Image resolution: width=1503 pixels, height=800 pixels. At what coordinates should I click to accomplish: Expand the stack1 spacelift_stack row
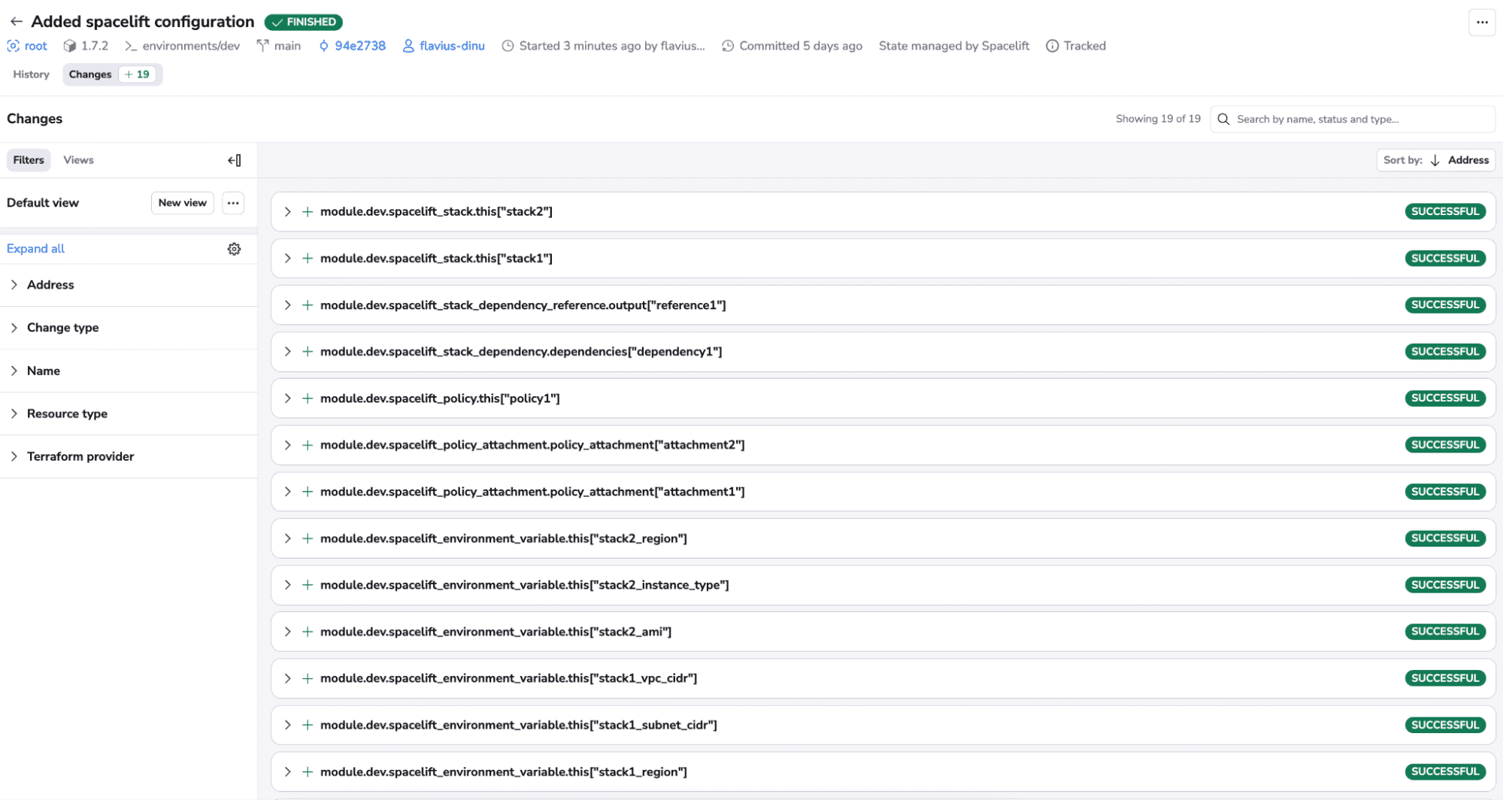point(287,259)
